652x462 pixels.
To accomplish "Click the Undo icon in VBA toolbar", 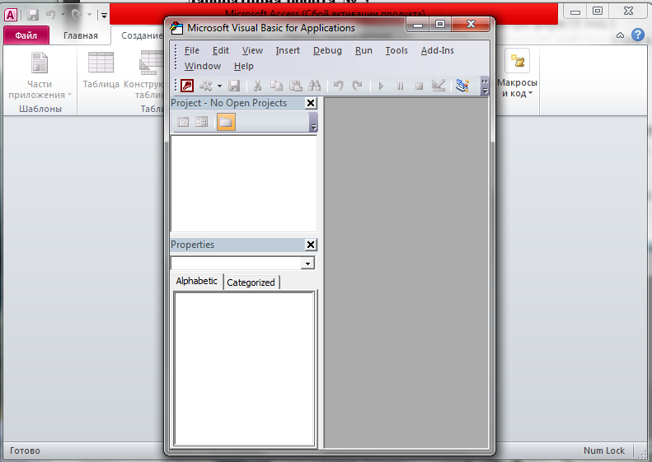I will click(339, 86).
